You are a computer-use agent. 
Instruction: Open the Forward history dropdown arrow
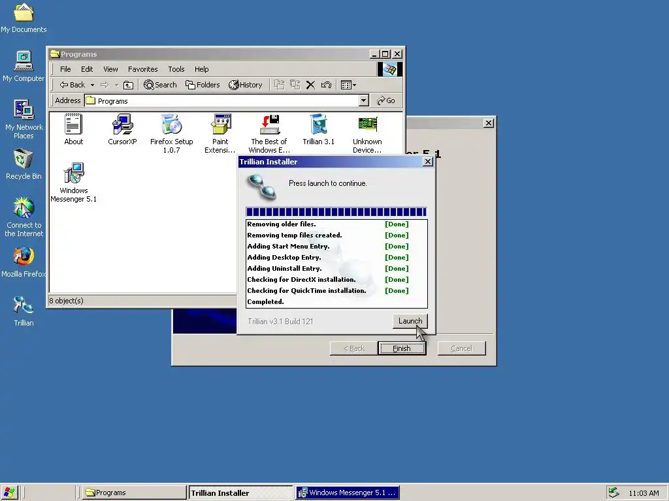[x=116, y=85]
